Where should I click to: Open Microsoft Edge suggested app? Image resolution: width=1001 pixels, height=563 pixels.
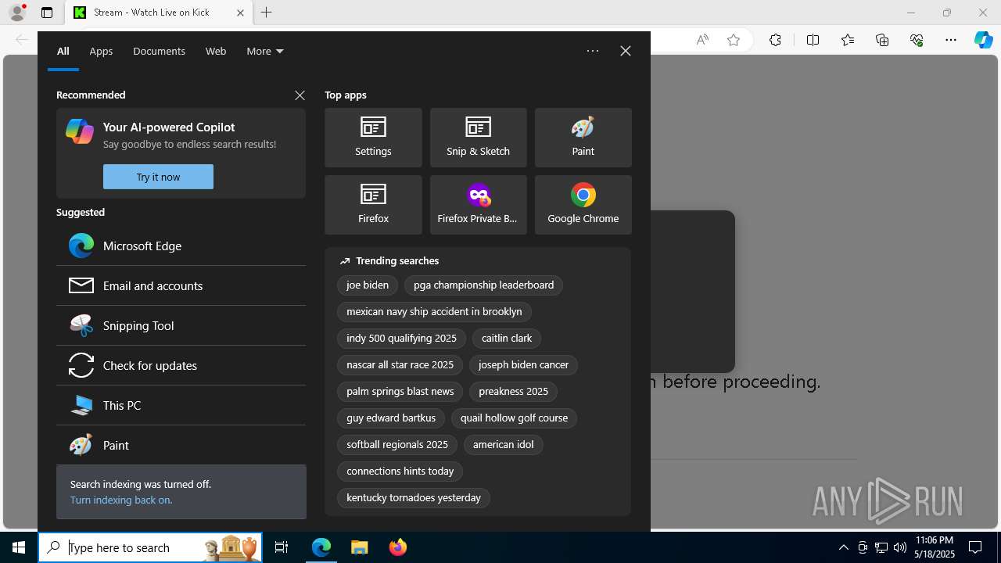pos(181,246)
